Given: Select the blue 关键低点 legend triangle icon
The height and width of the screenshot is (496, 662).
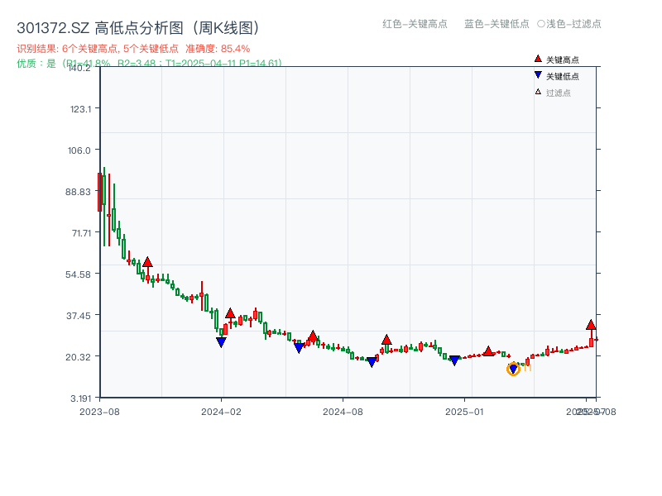Looking at the screenshot, I should [x=537, y=74].
